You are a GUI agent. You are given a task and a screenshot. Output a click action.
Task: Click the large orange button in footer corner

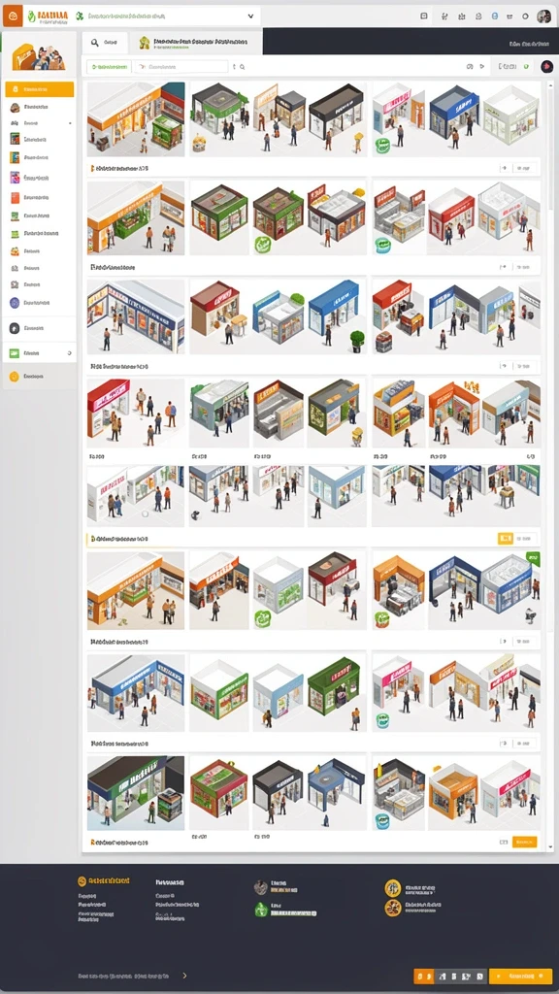(x=520, y=976)
